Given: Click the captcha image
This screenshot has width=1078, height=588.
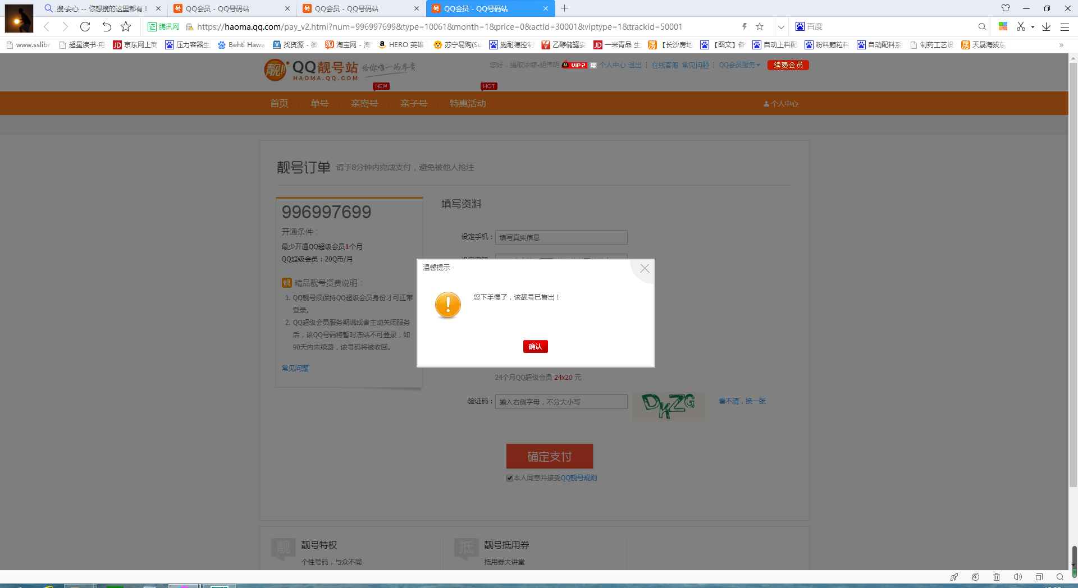Looking at the screenshot, I should [668, 406].
